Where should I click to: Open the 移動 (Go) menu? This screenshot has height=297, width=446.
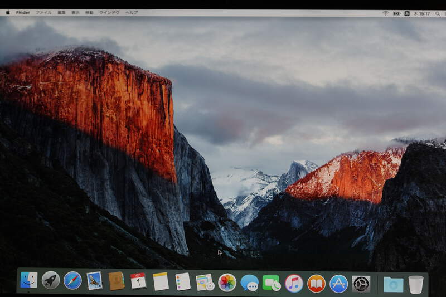[x=89, y=12]
